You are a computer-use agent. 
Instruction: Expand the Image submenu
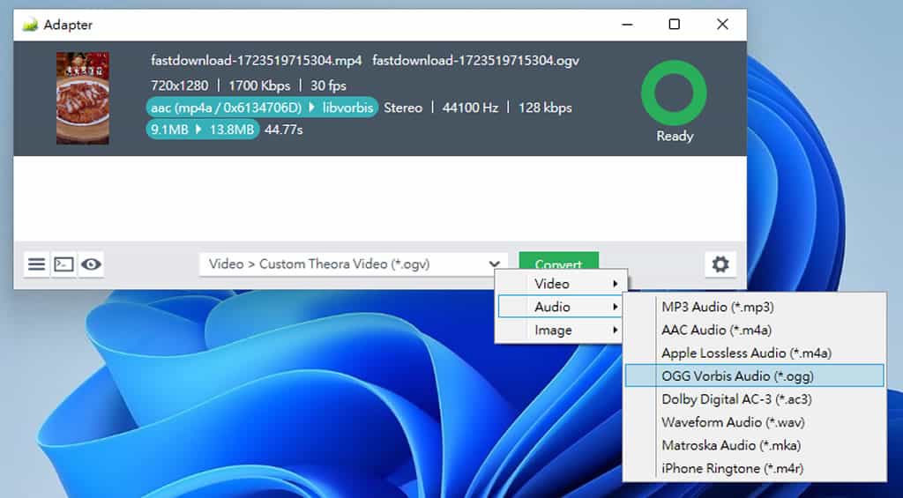[x=562, y=330]
